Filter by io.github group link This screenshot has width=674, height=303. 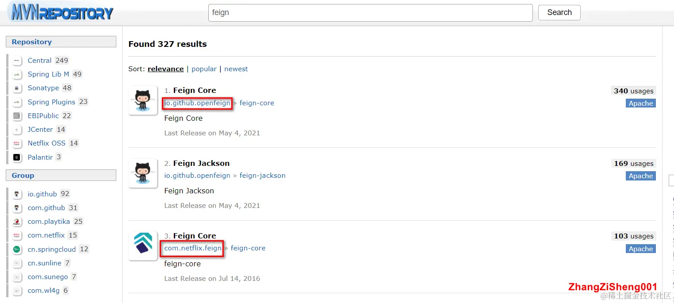(x=42, y=194)
